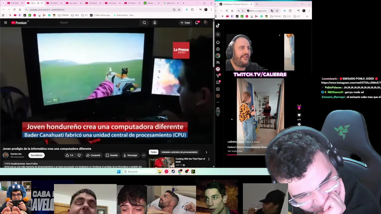This screenshot has width=381, height=214.
Task: Open the Vortex Inc channel link
Action: coord(16,154)
